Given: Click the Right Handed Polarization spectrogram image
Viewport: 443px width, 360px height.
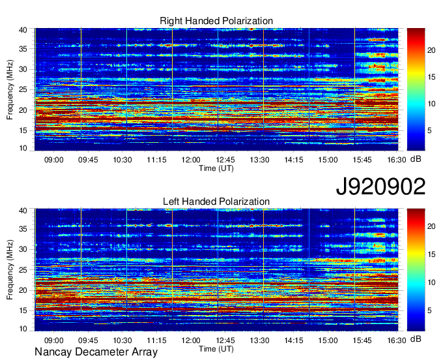Looking at the screenshot, I should 216,89.
